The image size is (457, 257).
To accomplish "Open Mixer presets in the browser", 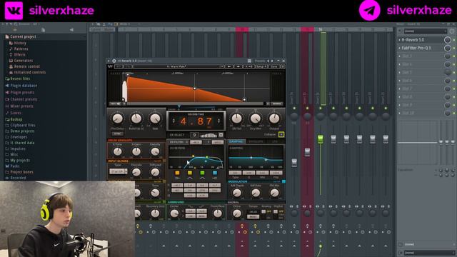I will tap(21, 106).
